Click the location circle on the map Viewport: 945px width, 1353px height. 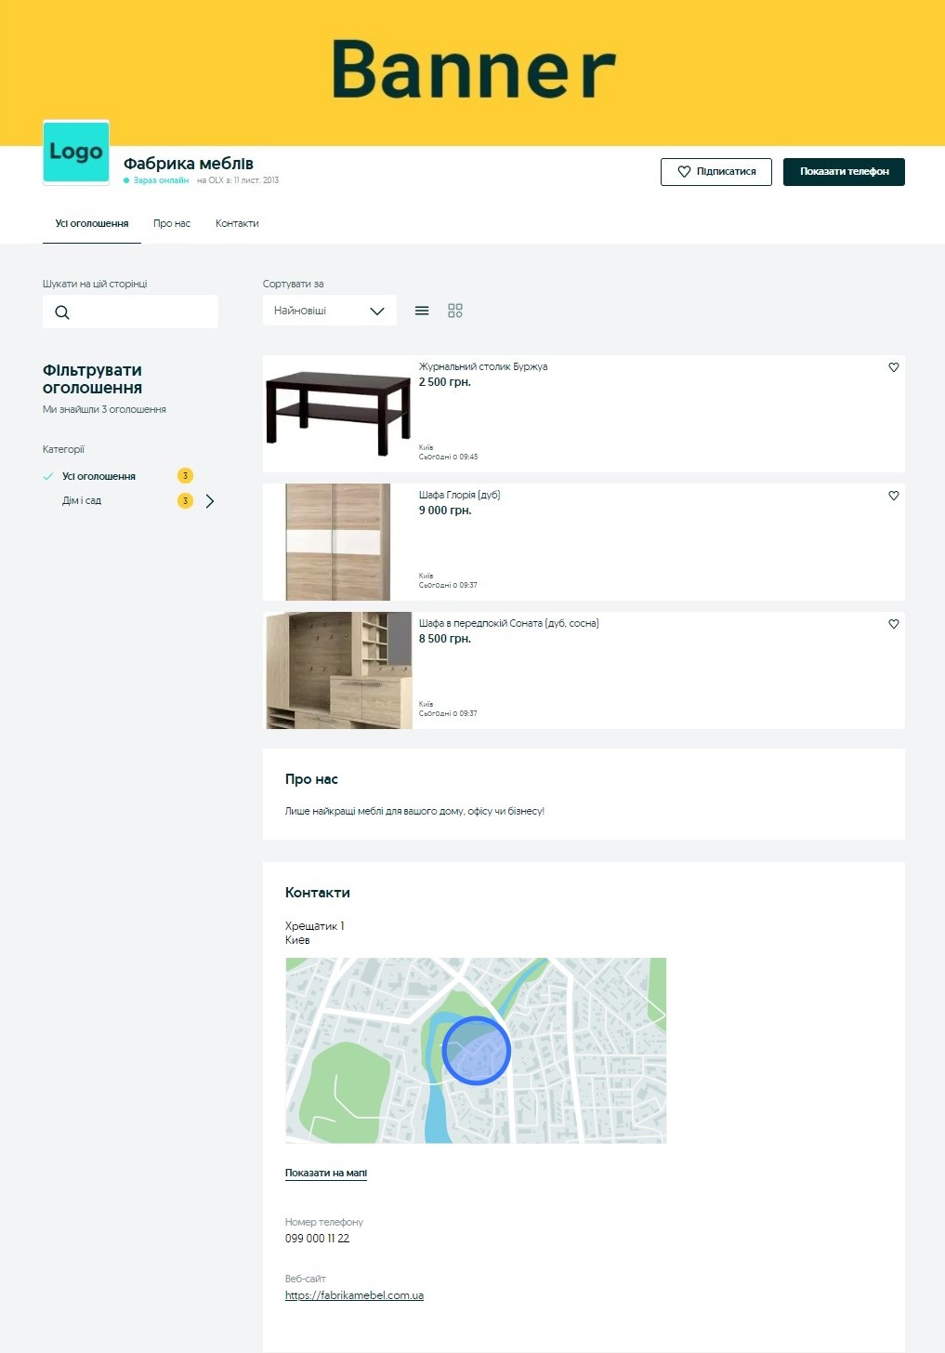[476, 1050]
